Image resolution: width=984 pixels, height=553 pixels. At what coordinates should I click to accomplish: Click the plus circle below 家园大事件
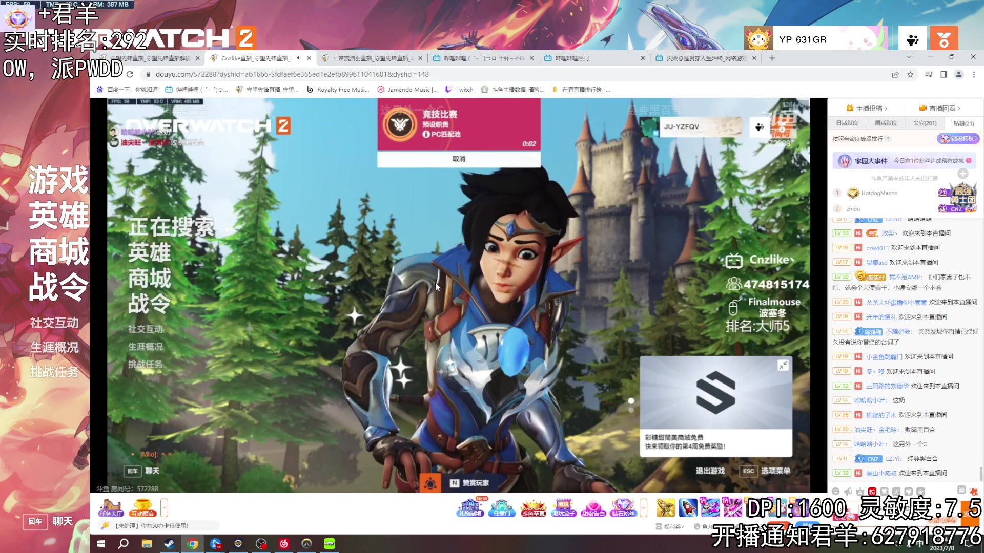click(963, 174)
